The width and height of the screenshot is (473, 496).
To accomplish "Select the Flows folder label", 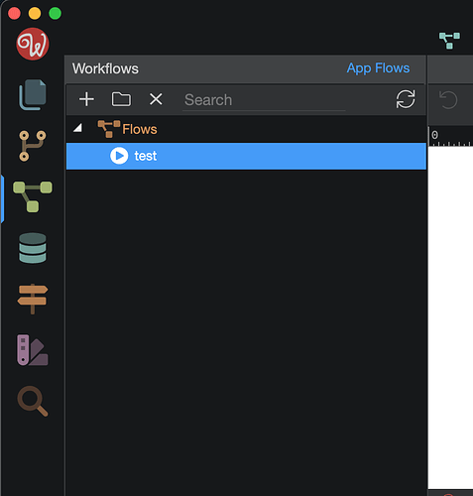I will [140, 129].
